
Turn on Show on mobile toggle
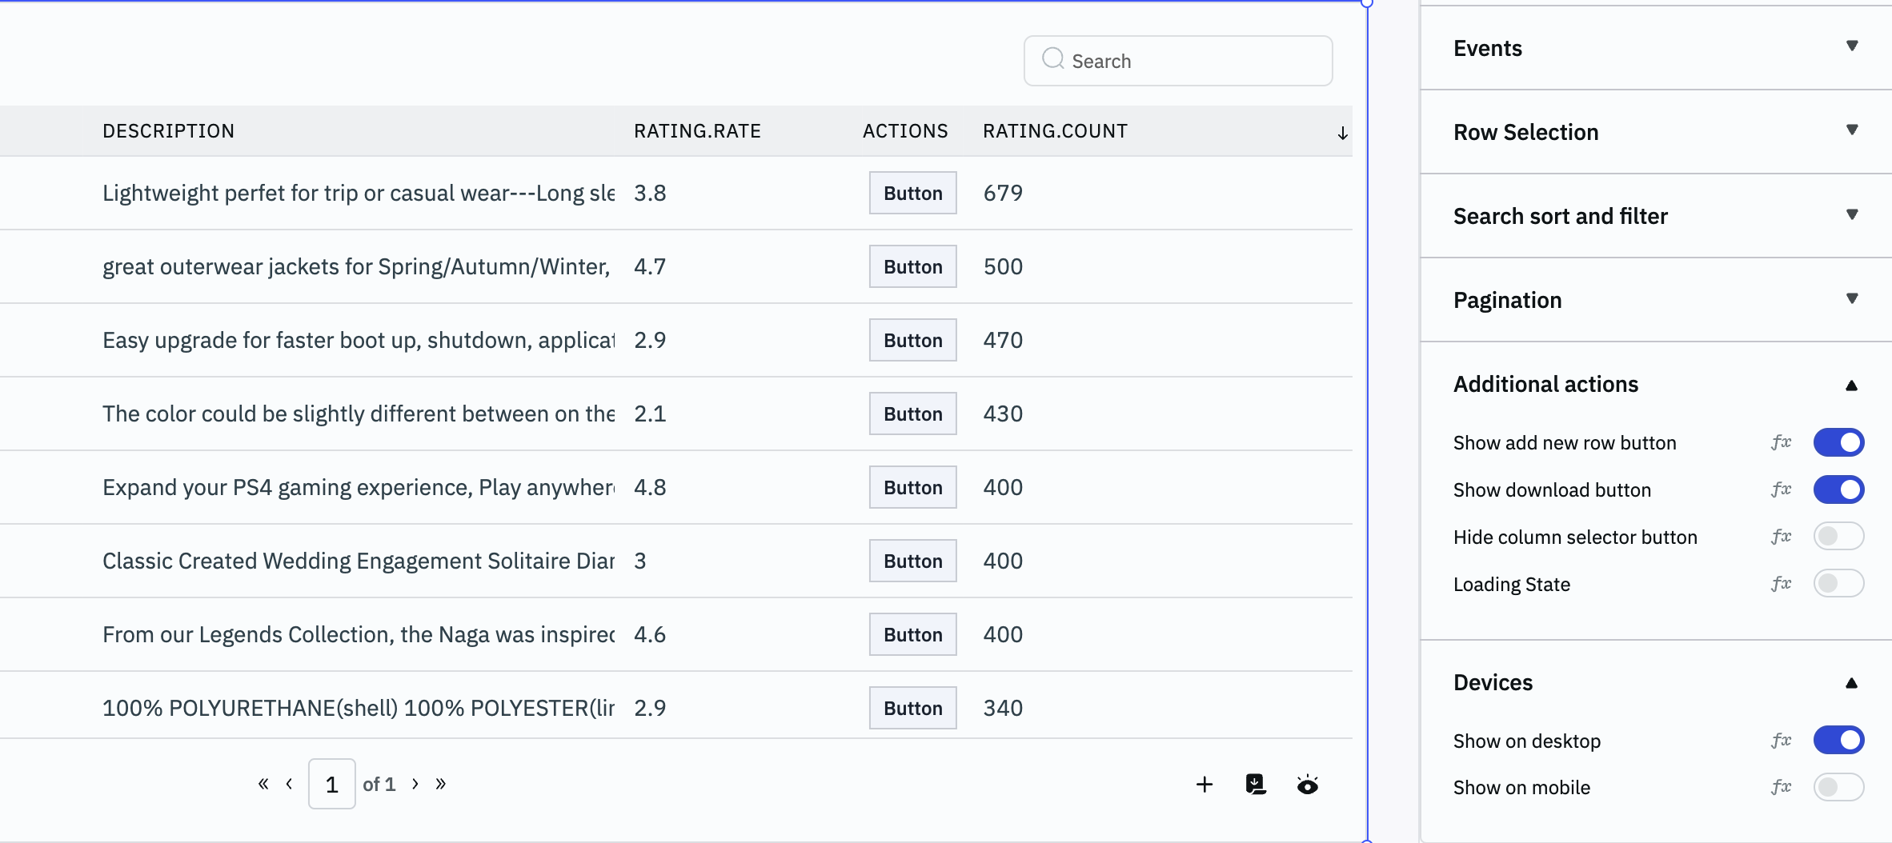point(1838,787)
